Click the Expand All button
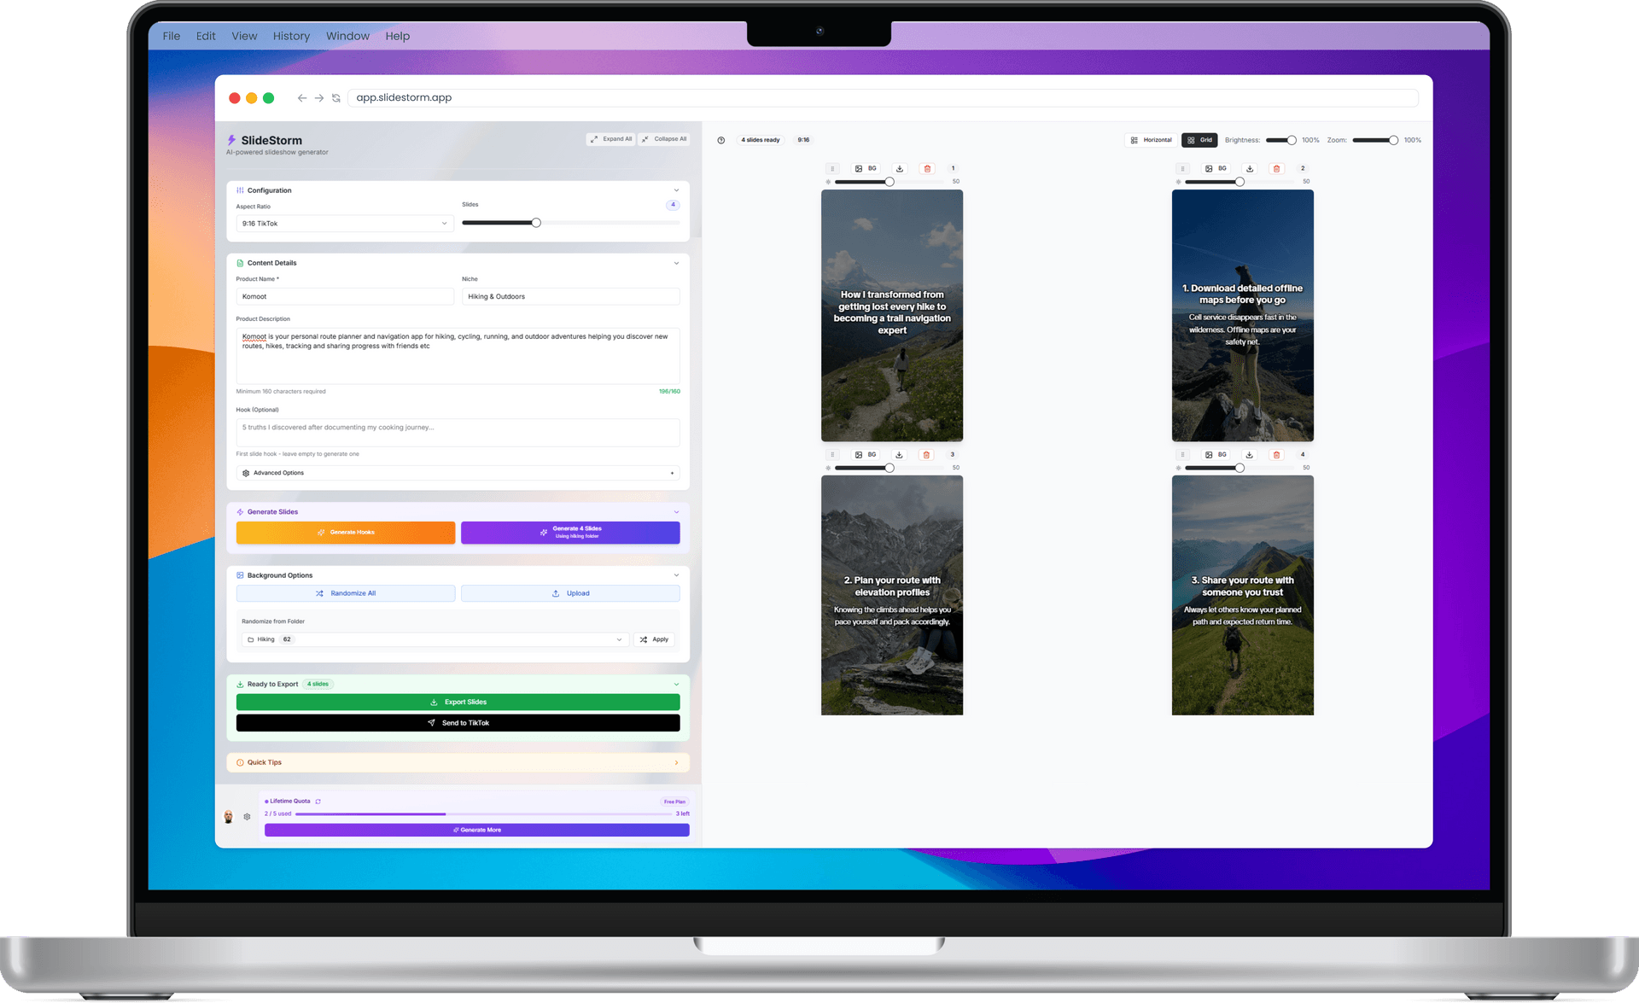1639x1003 pixels. pos(611,139)
